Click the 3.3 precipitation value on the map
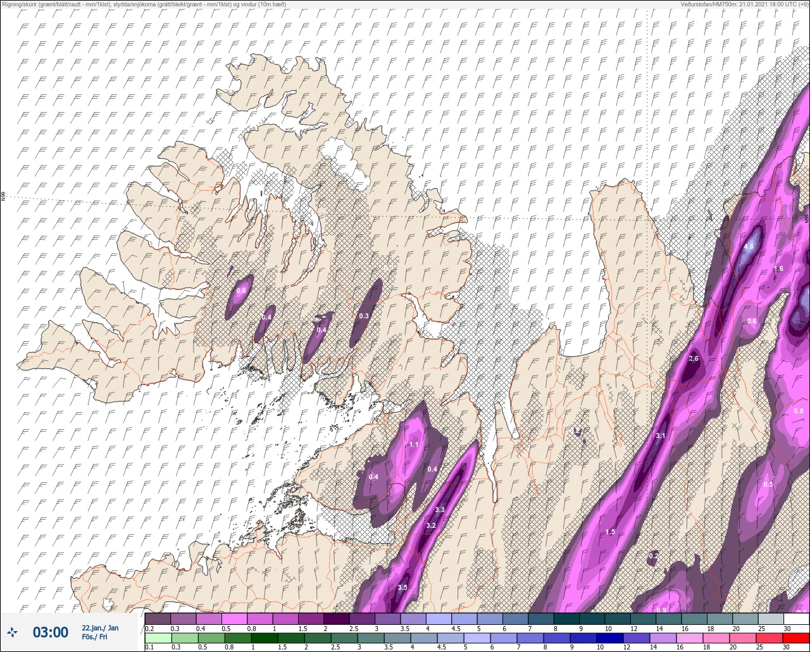Image resolution: width=810 pixels, height=652 pixels. tap(440, 510)
